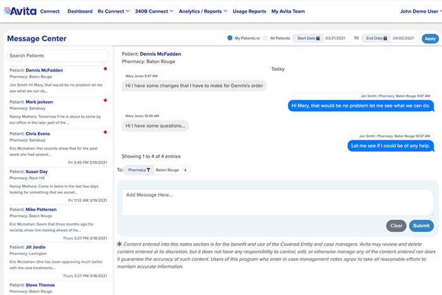Open Steve Thomas patient conversation
Screen dimensions: 442x295
(58, 288)
